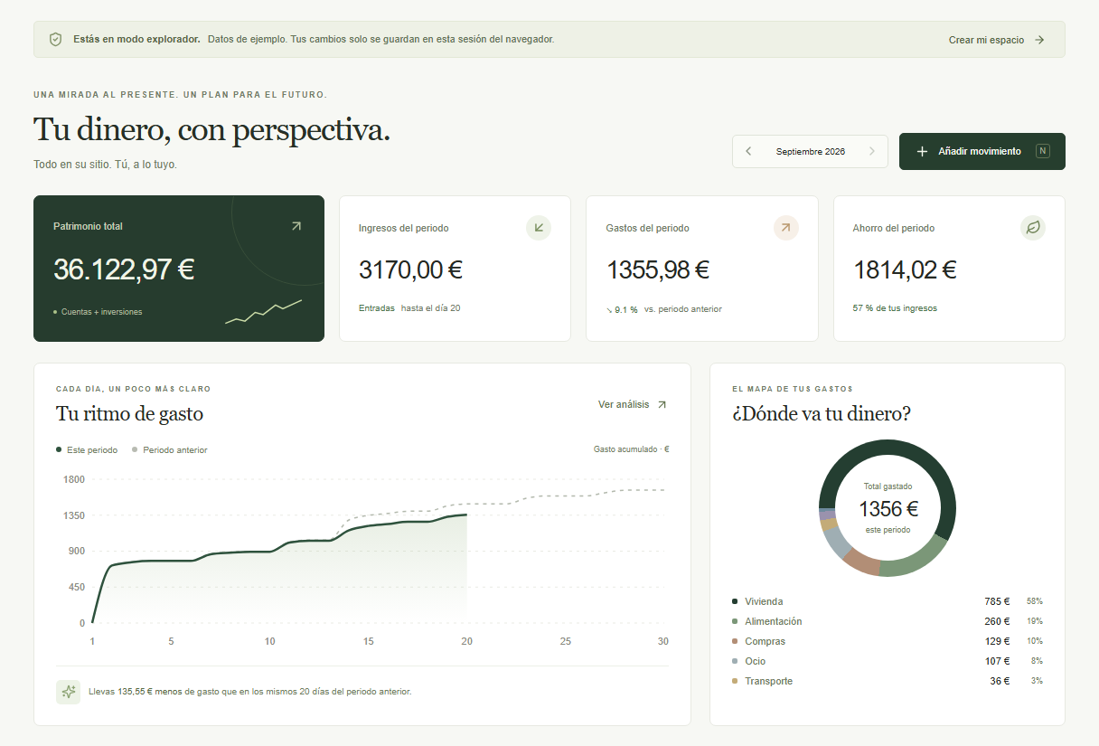Click the light green Alimentación legend dot
Viewport: 1099px width, 746px height.
tap(736, 621)
